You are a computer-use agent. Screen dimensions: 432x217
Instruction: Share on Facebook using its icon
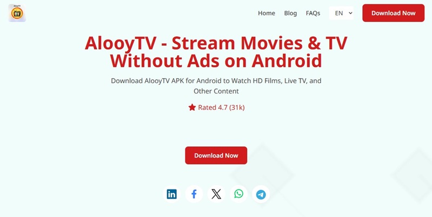tap(194, 194)
